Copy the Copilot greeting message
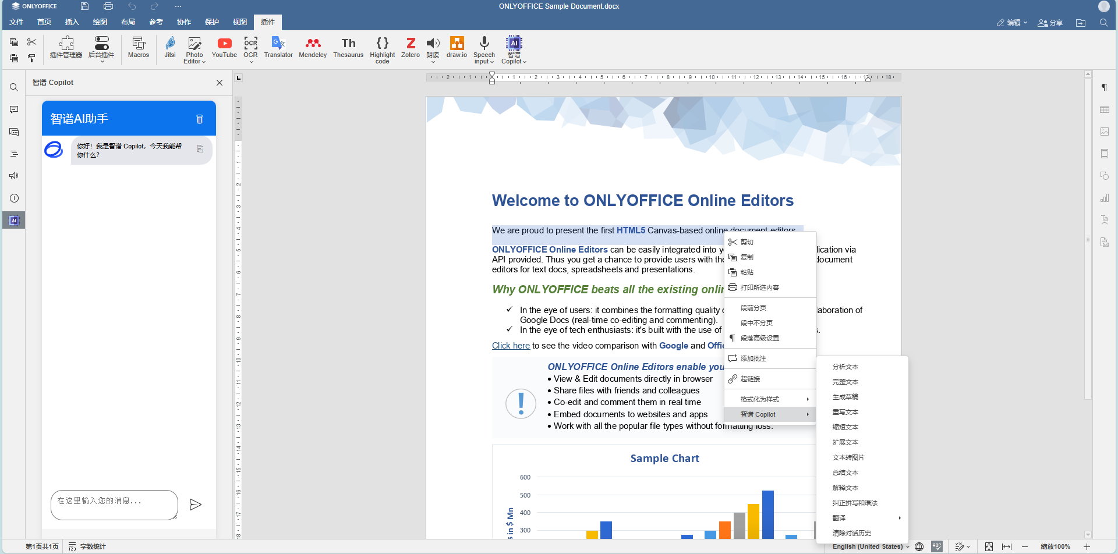The image size is (1118, 554). (x=200, y=149)
